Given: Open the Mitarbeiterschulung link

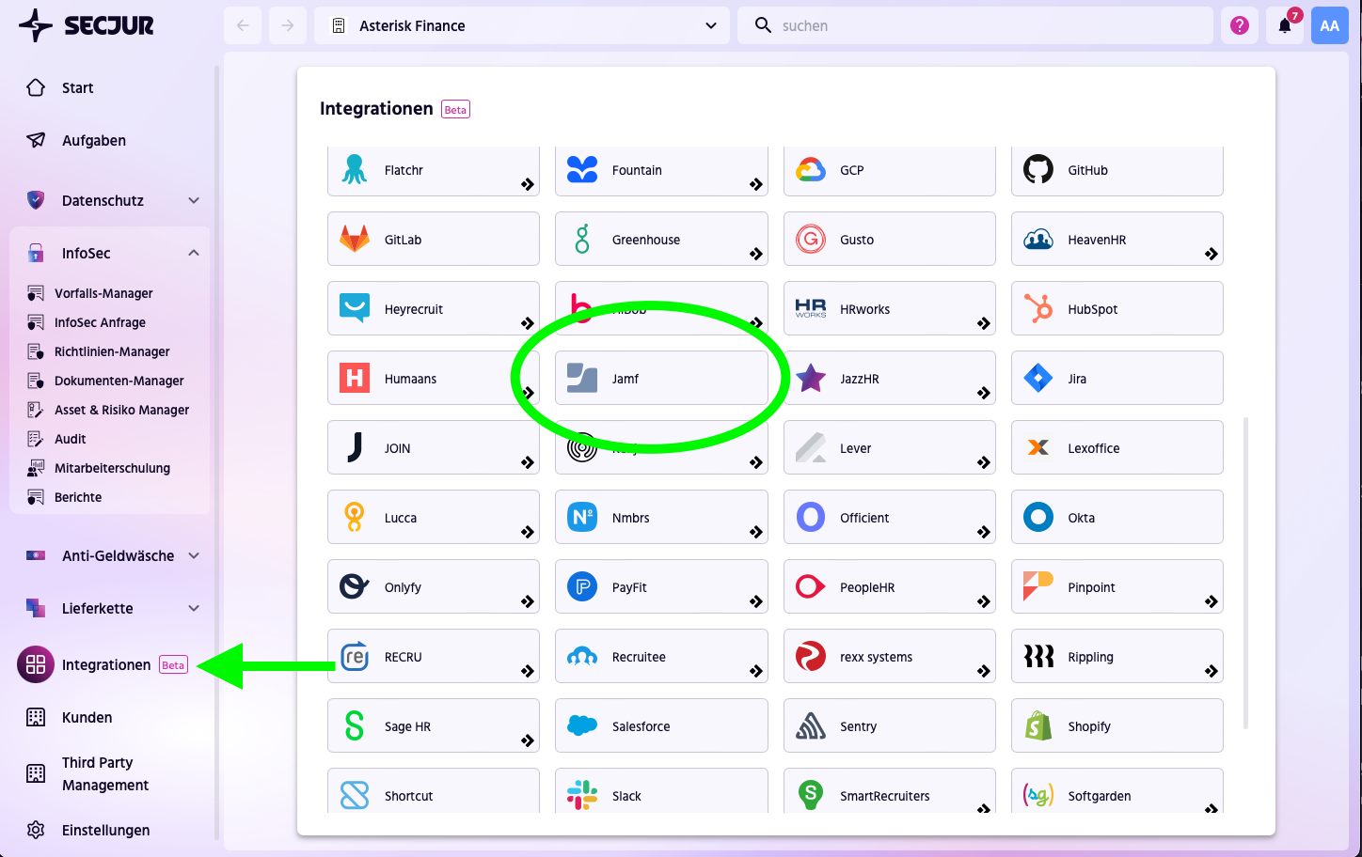Looking at the screenshot, I should tap(112, 468).
